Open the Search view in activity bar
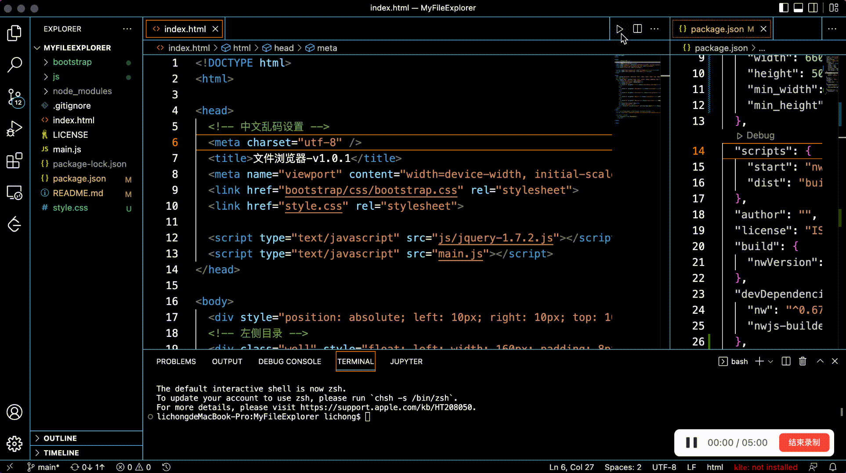846x473 pixels. tap(14, 64)
